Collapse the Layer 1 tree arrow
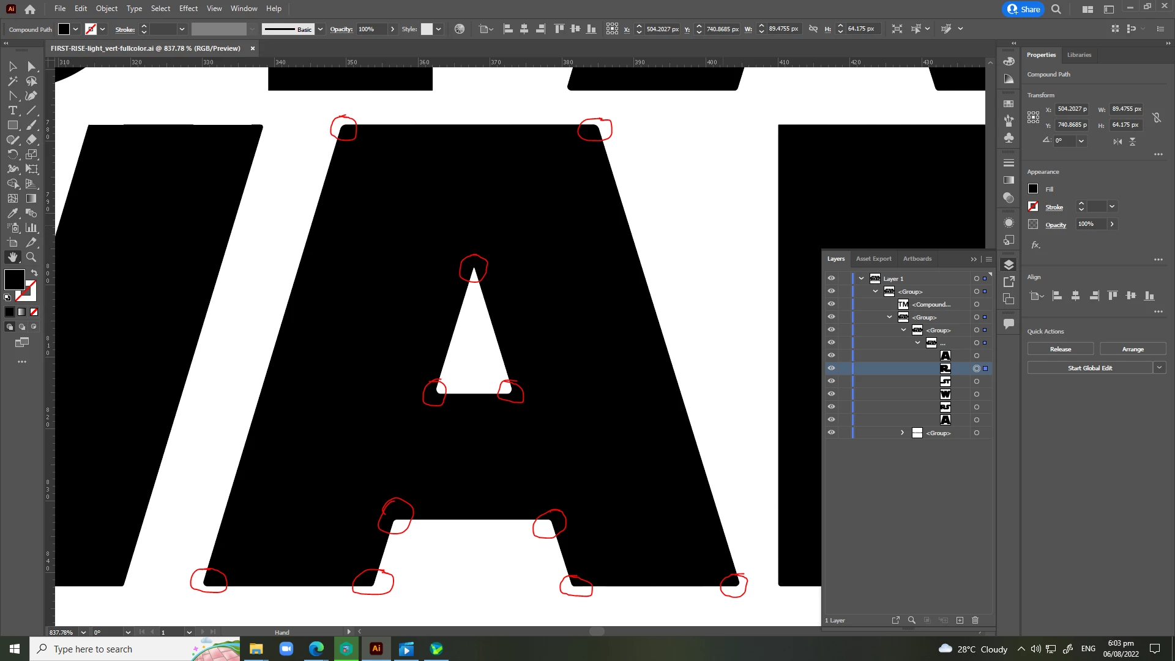Screen dimensions: 1175x661 click(x=862, y=278)
